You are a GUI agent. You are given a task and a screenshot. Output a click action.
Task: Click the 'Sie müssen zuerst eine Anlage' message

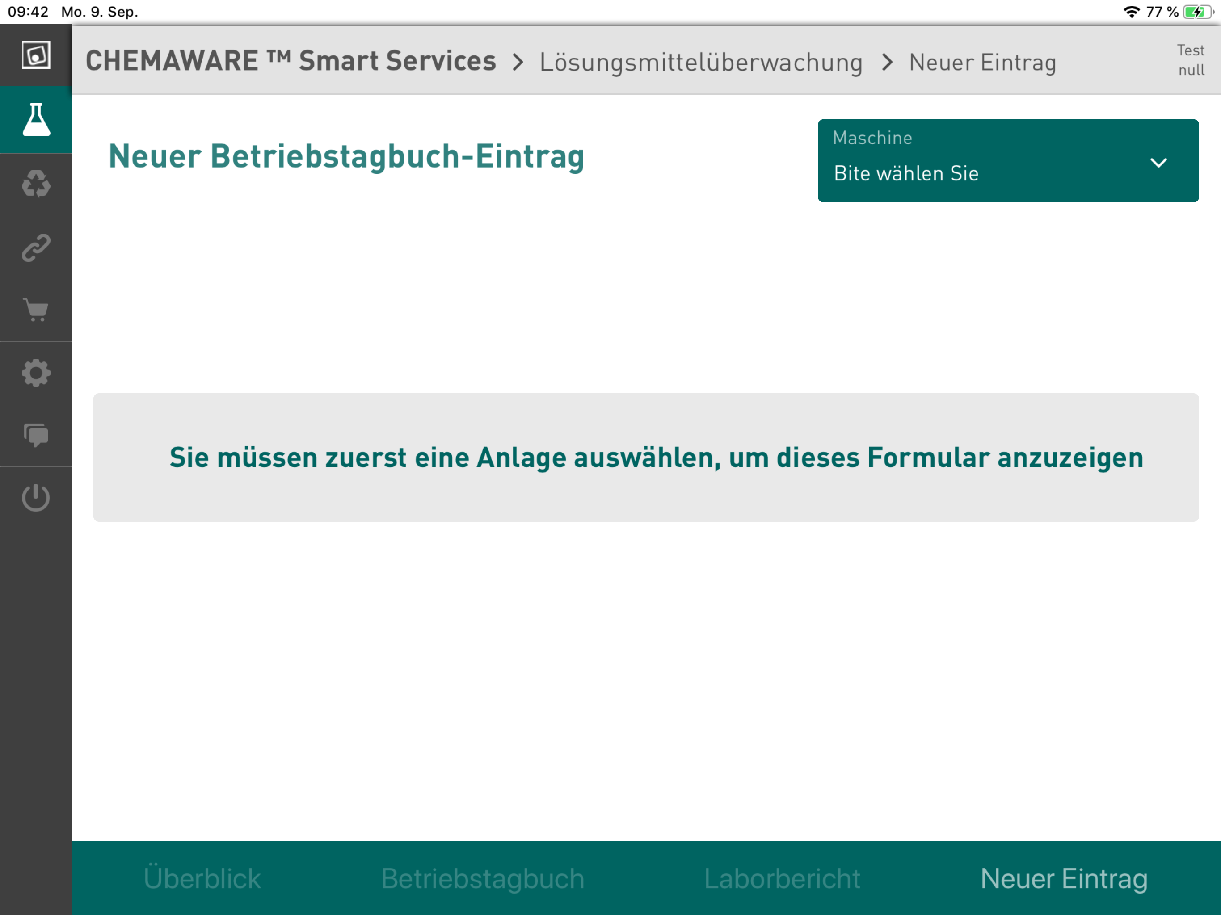point(656,457)
